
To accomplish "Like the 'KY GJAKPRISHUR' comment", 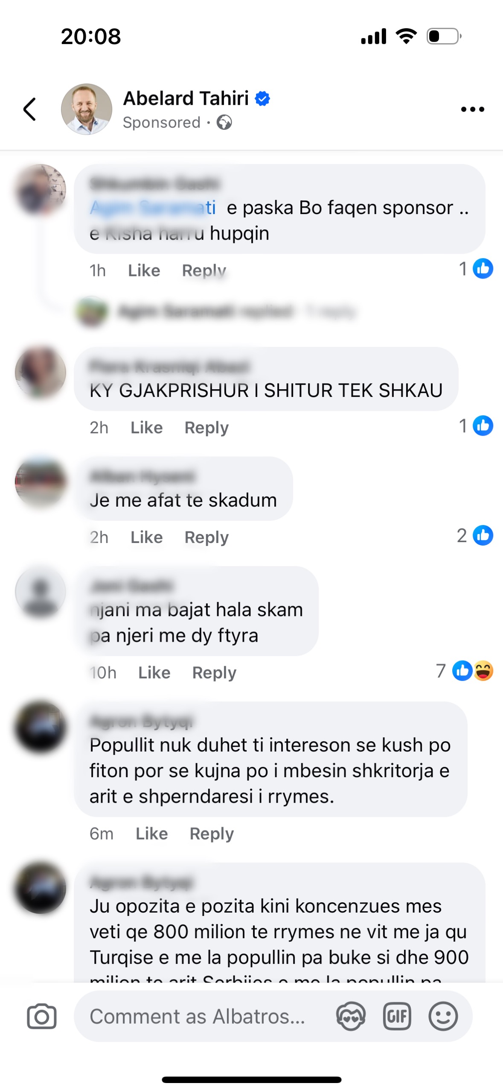I will tap(146, 427).
